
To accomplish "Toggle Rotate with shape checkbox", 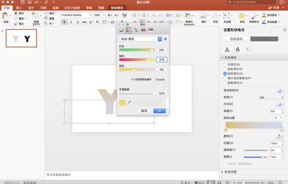I will pyautogui.click(x=225, y=164).
